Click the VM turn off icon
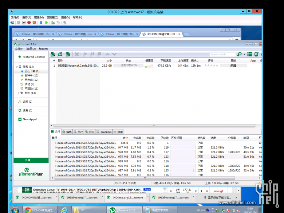284x213 pixels. click(x=24, y=23)
